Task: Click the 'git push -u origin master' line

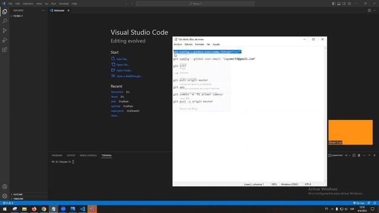Action: [x=193, y=102]
